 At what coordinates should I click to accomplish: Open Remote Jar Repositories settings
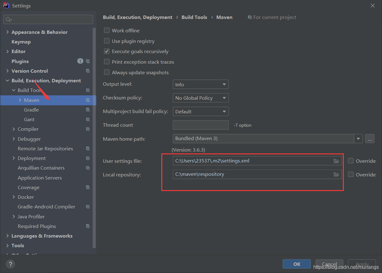point(45,148)
